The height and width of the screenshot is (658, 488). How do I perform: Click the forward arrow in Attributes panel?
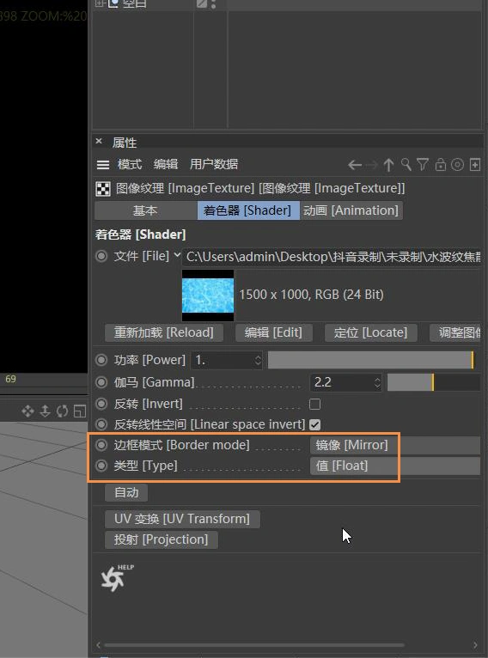pyautogui.click(x=371, y=165)
